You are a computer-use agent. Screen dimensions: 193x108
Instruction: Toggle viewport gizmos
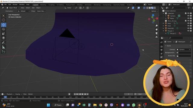(133, 8)
